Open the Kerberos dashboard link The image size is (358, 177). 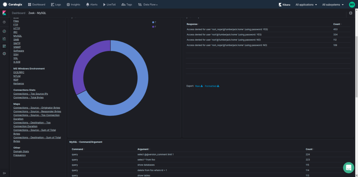(19, 83)
